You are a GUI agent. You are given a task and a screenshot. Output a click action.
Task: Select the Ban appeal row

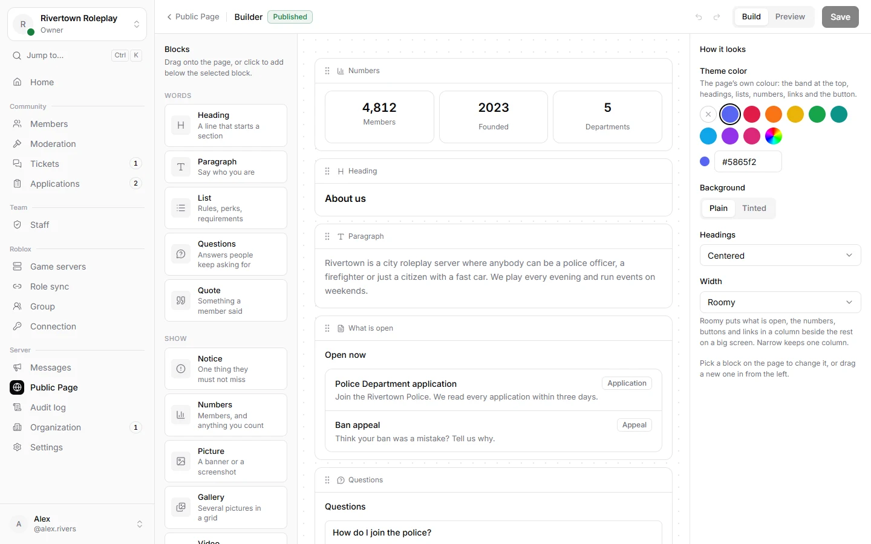494,432
